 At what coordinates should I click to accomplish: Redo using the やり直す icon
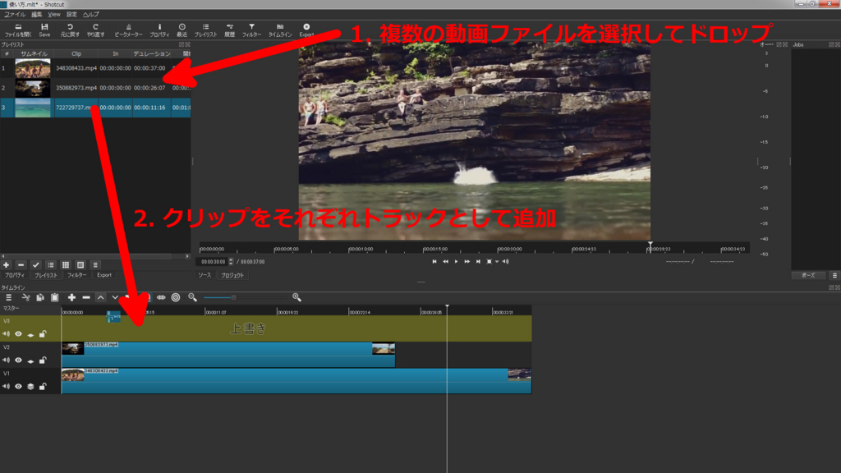(95, 30)
